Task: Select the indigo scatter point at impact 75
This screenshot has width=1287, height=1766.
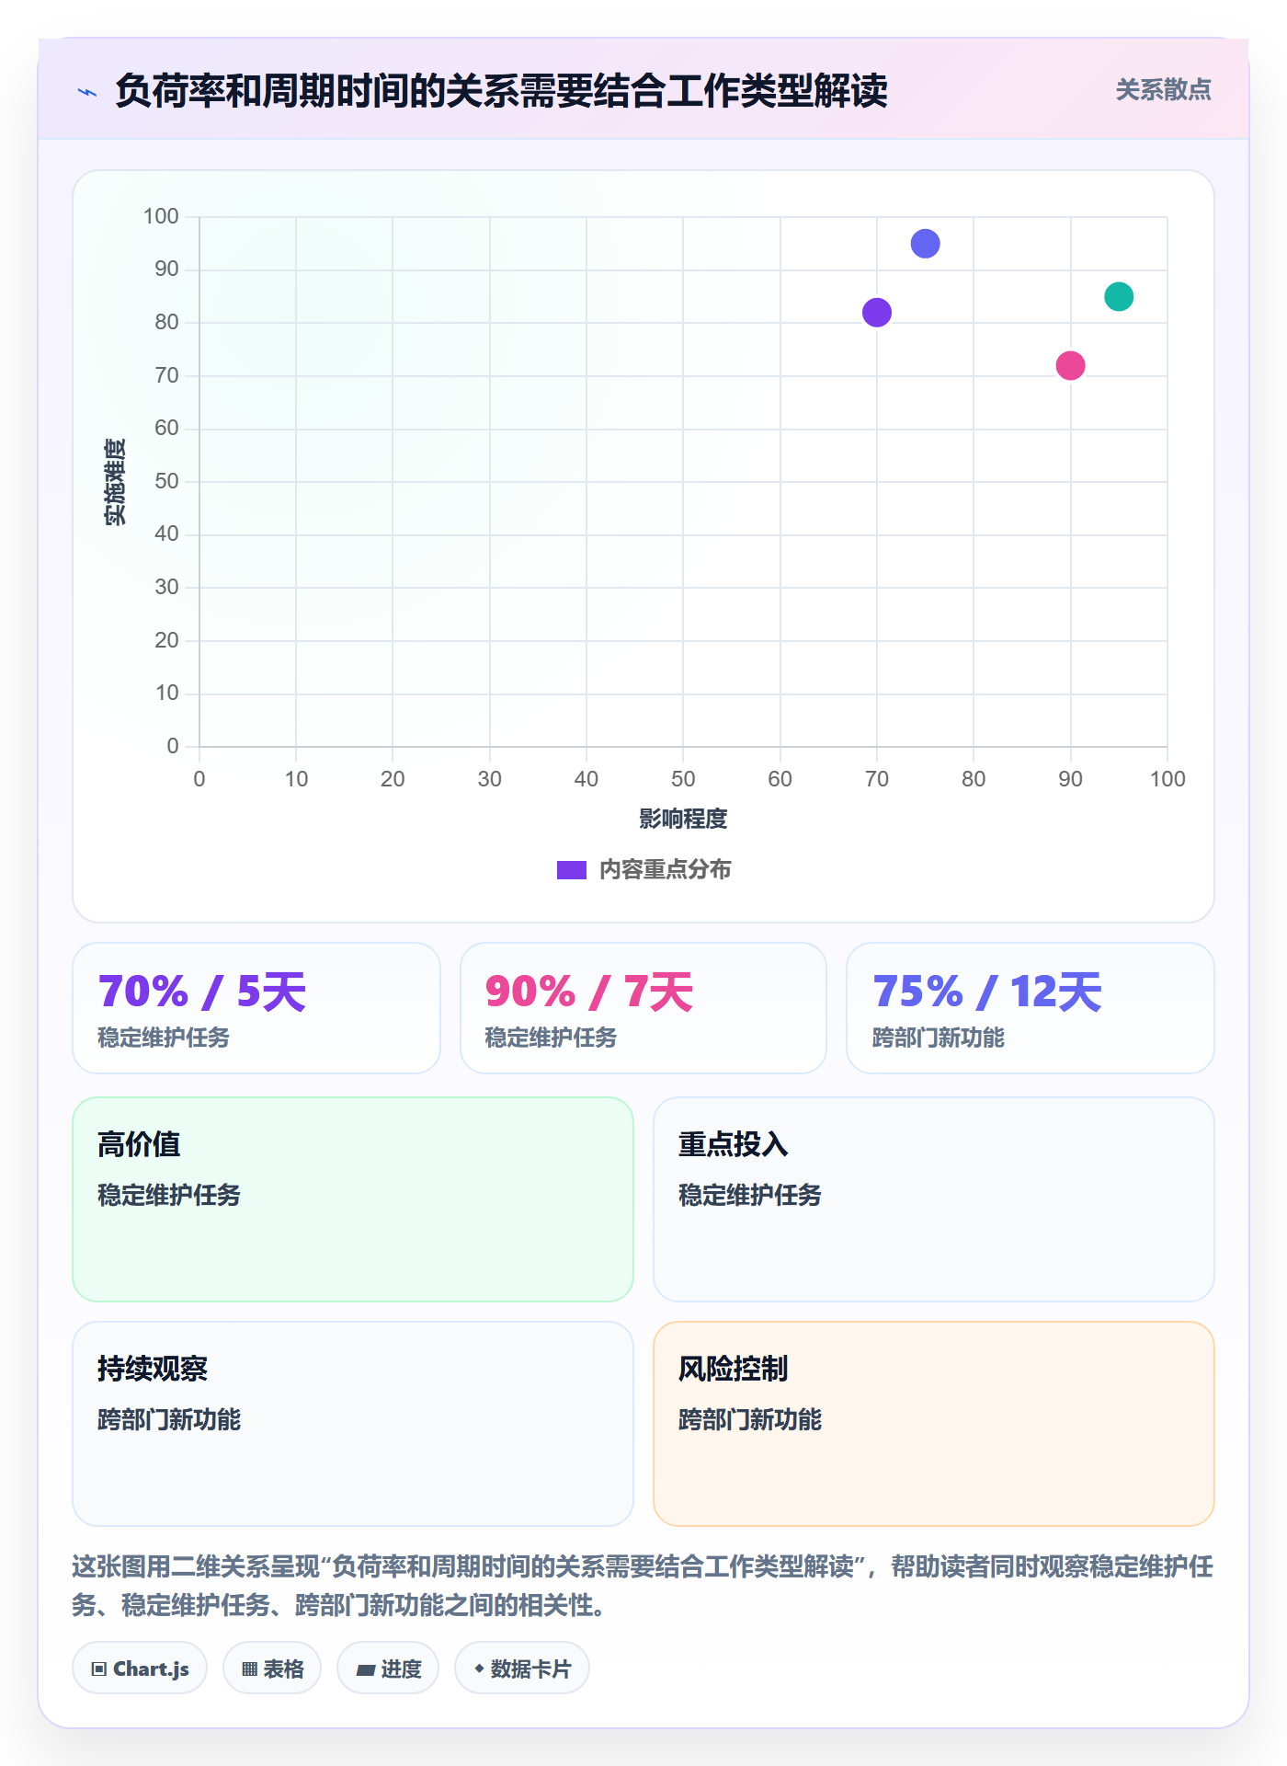Action: 925,244
